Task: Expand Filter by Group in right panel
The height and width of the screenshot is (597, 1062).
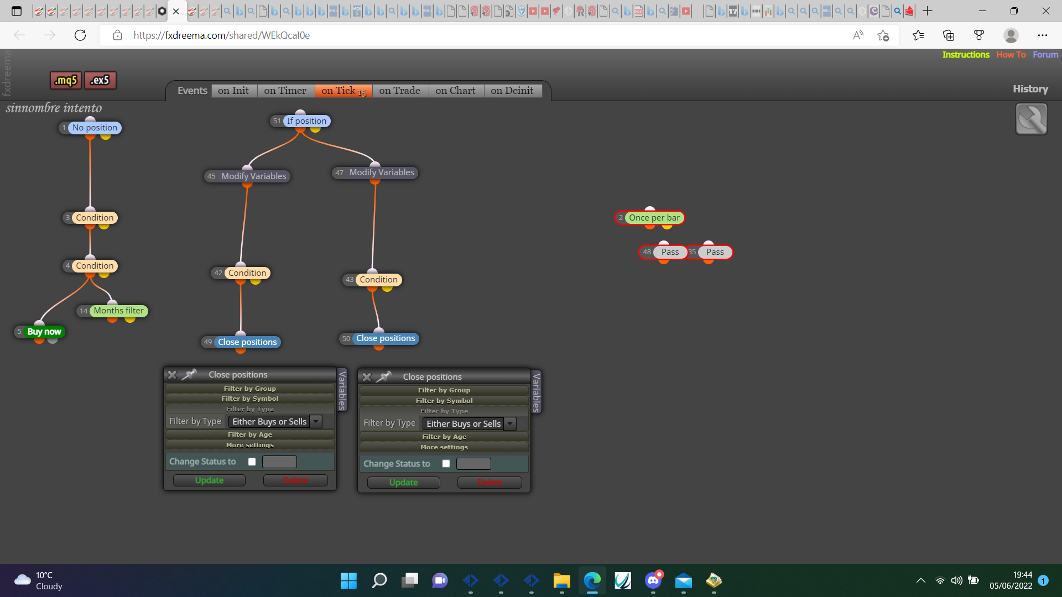Action: click(444, 390)
